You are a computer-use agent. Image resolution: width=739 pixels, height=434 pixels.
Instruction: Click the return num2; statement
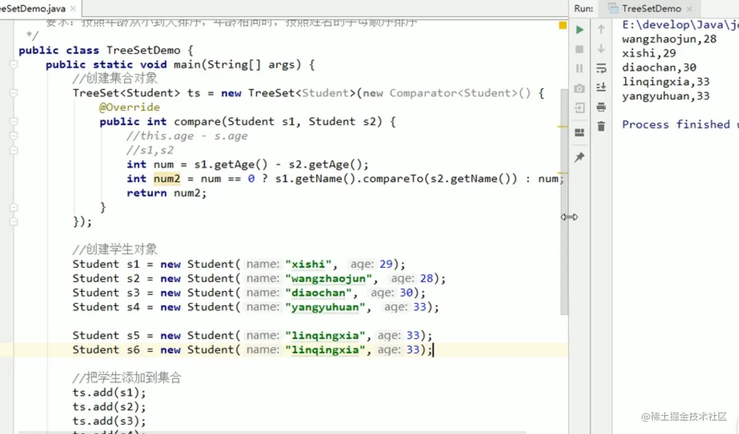point(166,193)
